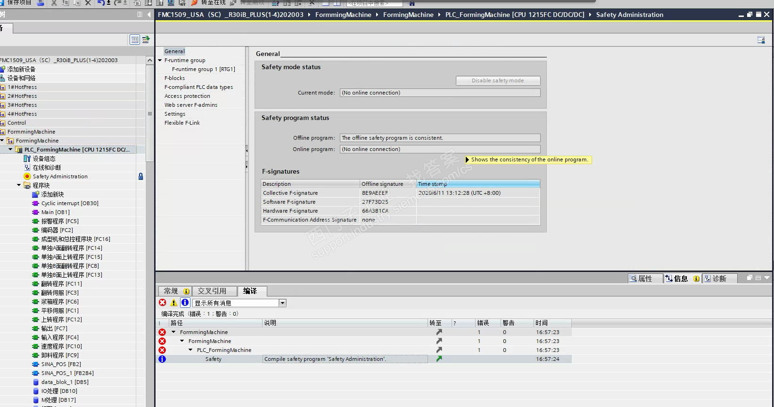Screen dimensions: 774x407
Task: Select Access protection in the navigation list
Action: pyautogui.click(x=187, y=96)
